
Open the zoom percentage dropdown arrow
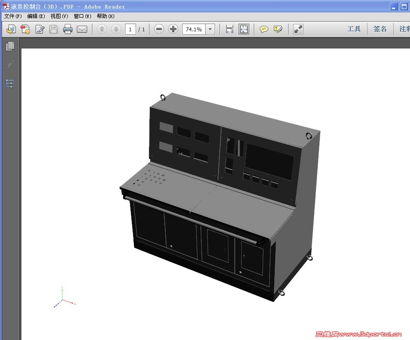[210, 29]
